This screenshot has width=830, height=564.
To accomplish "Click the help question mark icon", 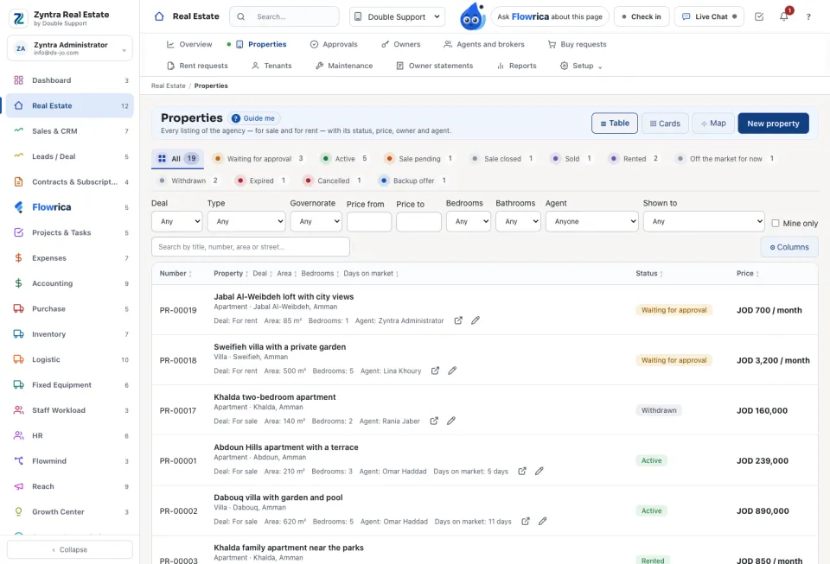I will tap(808, 17).
